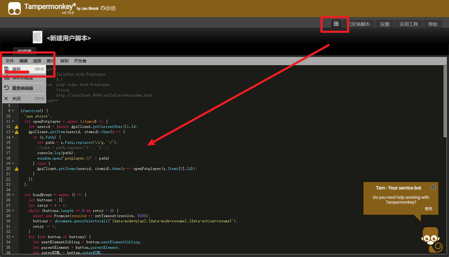Click the 'v4.19.0' version text
This screenshot has height=257, width=449.
(68, 13)
